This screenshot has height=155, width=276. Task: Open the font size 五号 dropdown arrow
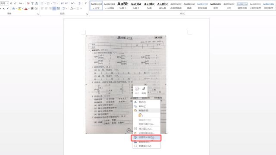click(7, 3)
